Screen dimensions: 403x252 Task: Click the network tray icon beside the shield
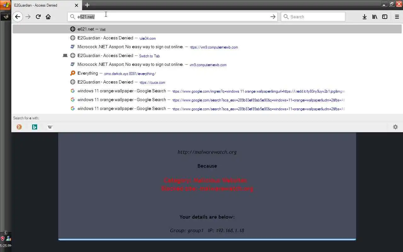click(x=9, y=238)
